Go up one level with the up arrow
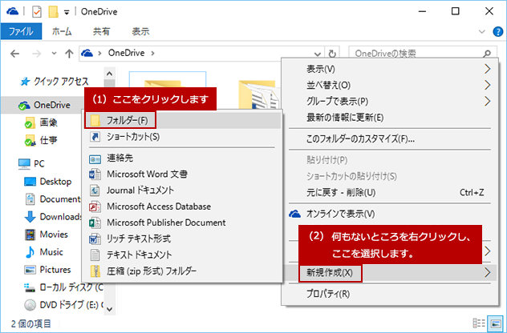 pos(69,54)
